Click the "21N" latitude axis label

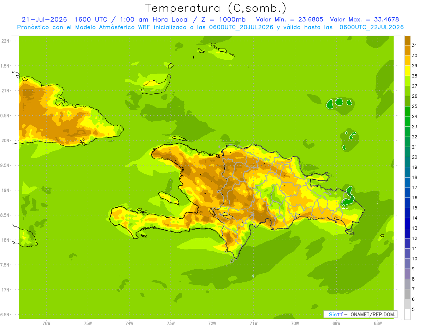pos(5,91)
